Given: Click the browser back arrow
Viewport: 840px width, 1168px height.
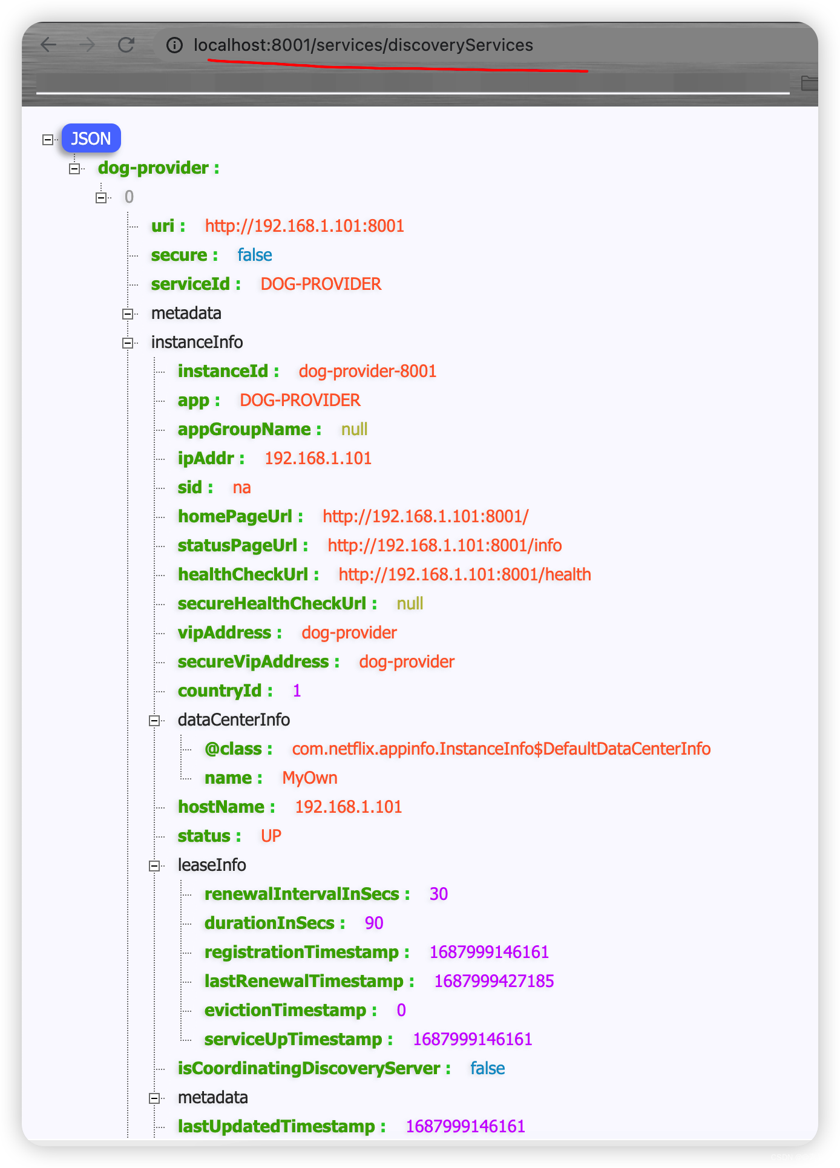Looking at the screenshot, I should tap(48, 45).
